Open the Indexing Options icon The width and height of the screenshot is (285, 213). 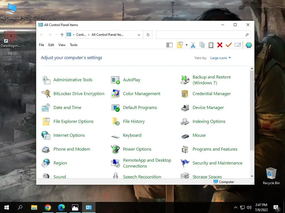[185, 121]
